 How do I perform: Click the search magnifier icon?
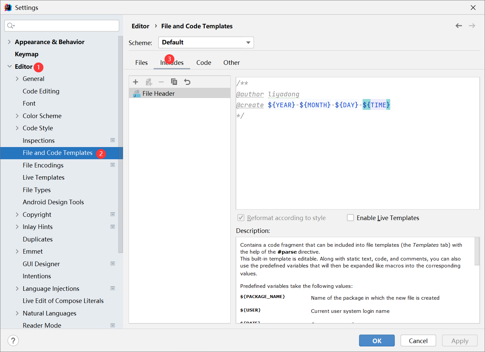[11, 26]
